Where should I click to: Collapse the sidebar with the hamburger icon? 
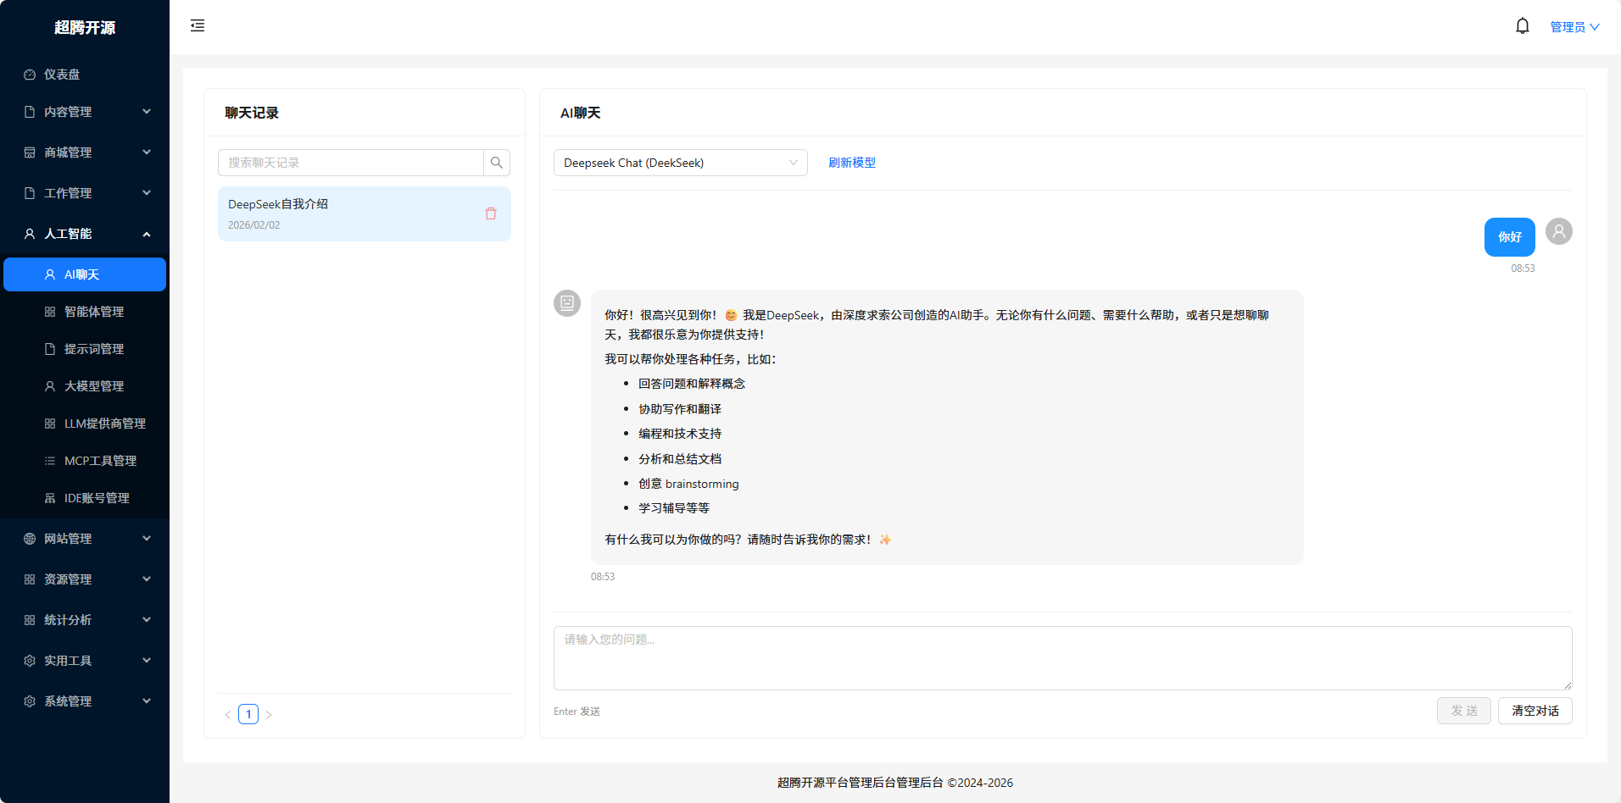pos(197,25)
